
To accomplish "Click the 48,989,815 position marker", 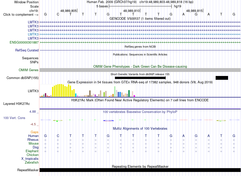I will coord(194,11).
